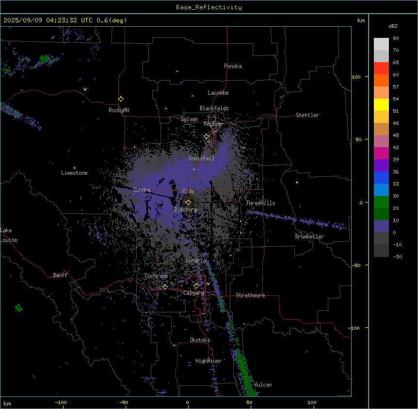The image size is (418, 409).
Task: Click the yellow diamond marker above Didsbury
Action: (189, 203)
